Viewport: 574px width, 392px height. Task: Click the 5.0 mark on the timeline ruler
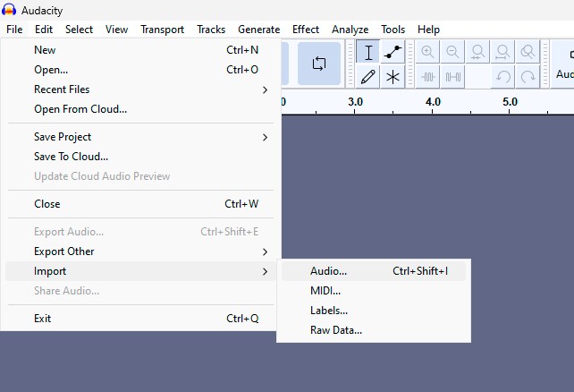click(x=510, y=102)
